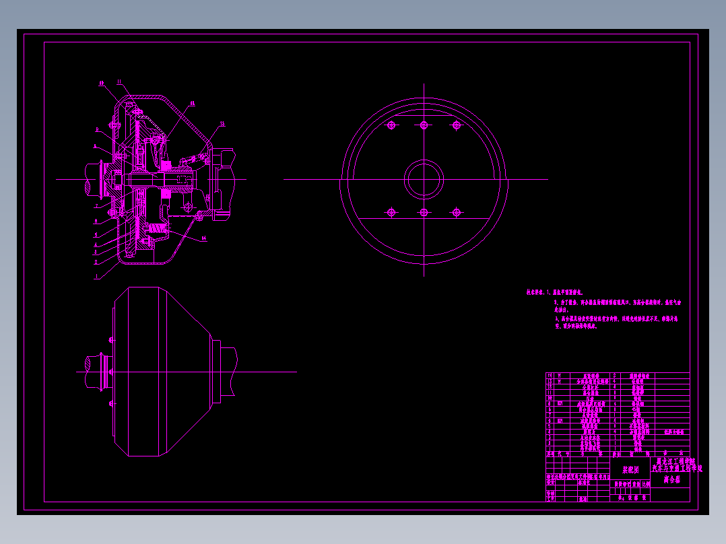Select the center hub circle in front view
This screenshot has width=726, height=544.
pos(424,180)
